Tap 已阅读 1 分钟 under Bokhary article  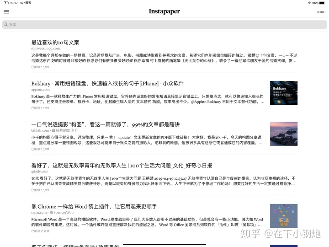click(40, 108)
